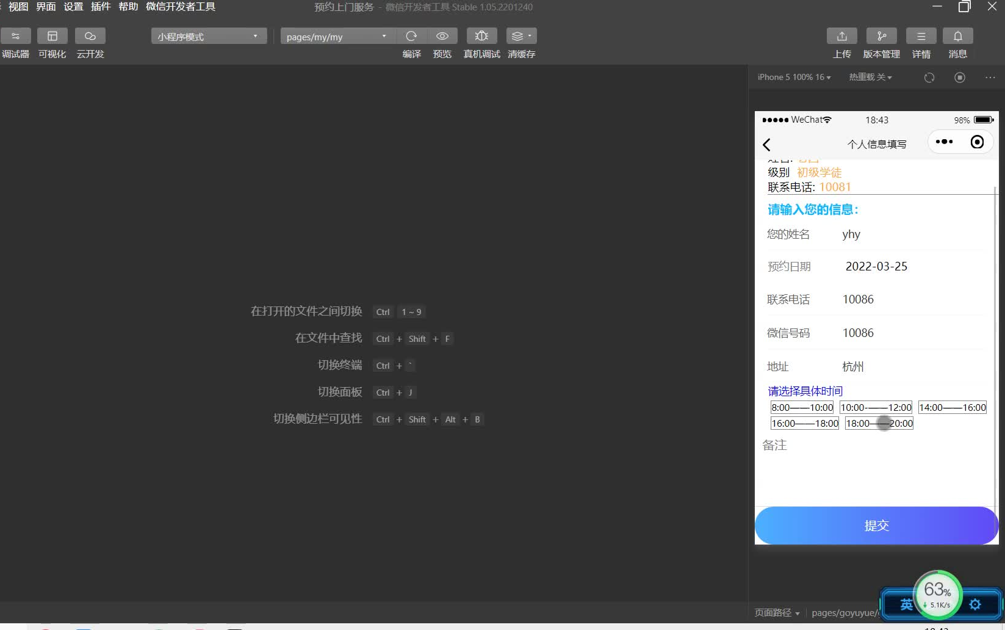Open the mini program capsule menu dots
Image resolution: width=1005 pixels, height=630 pixels.
pyautogui.click(x=944, y=142)
